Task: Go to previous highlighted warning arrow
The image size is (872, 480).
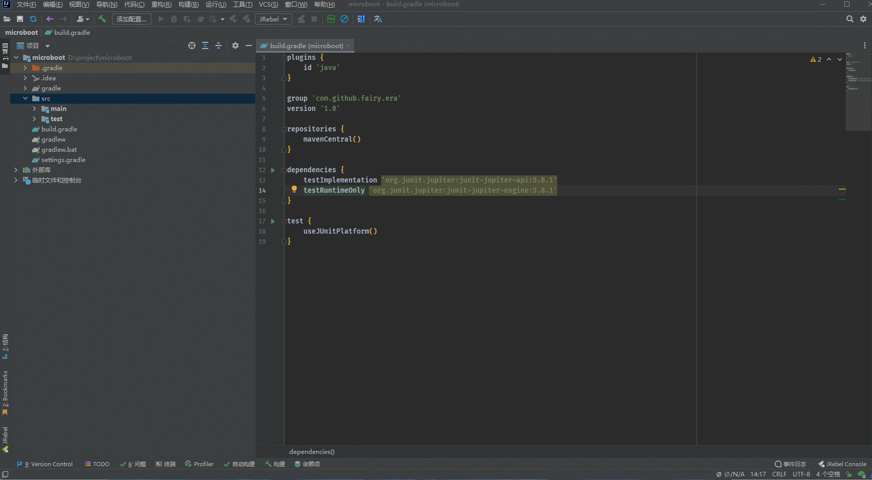Action: (829, 59)
